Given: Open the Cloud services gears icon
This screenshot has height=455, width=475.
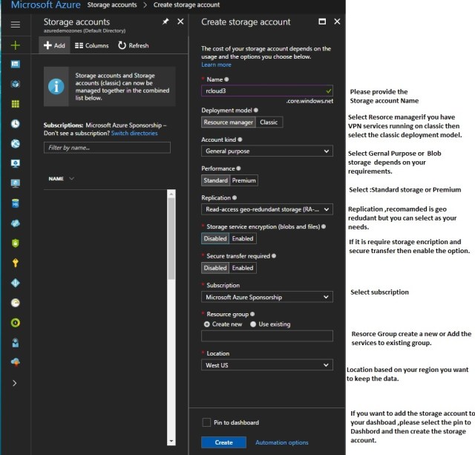Looking at the screenshot, I should tap(16, 223).
